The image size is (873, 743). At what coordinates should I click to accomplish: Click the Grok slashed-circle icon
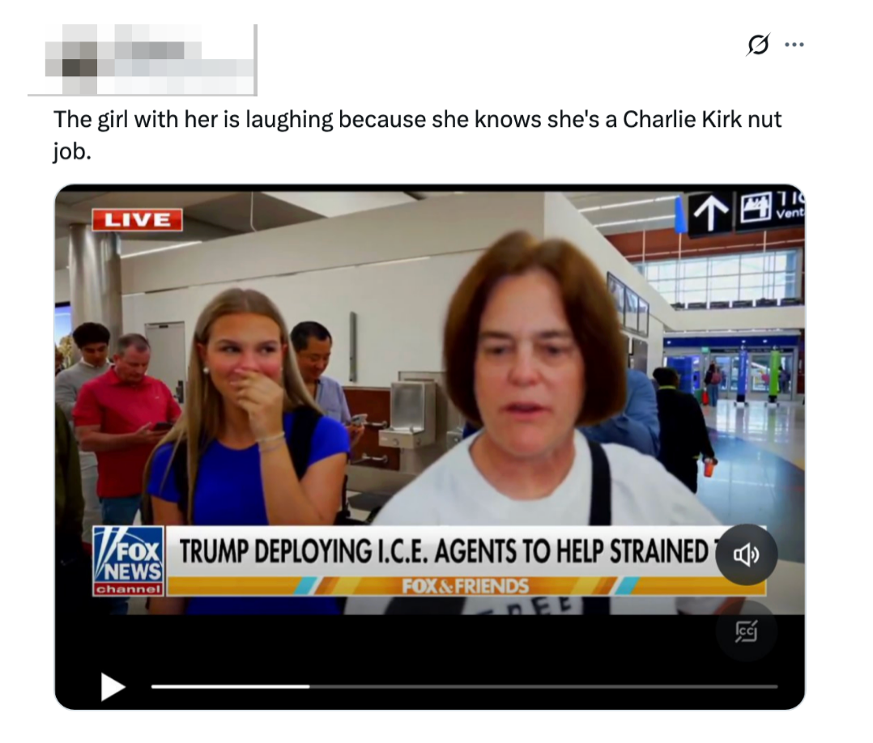(758, 45)
